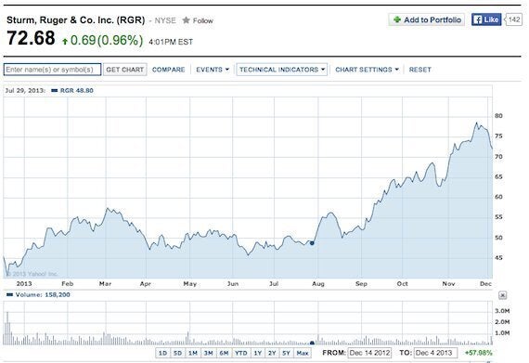Click the green plus Add to Portfolio icon
Viewport: 529px width, 363px height.
pyautogui.click(x=397, y=19)
